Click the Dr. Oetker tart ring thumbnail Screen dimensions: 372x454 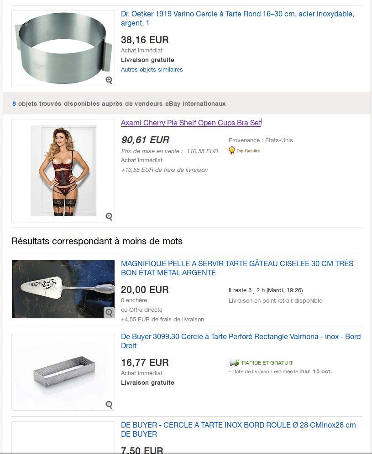click(63, 48)
